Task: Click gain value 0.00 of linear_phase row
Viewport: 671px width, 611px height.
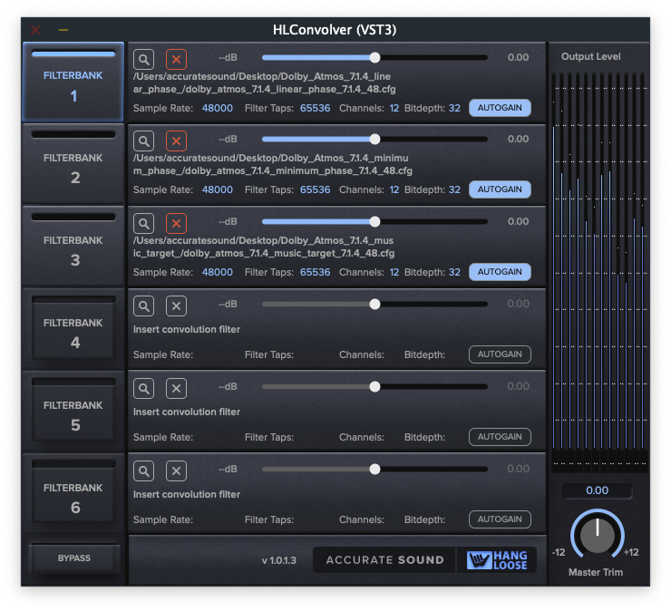Action: pos(519,57)
